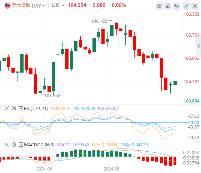Click the 106.102 high price marker
Image resolution: width=201 pixels, height=173 pixels.
(x=99, y=21)
